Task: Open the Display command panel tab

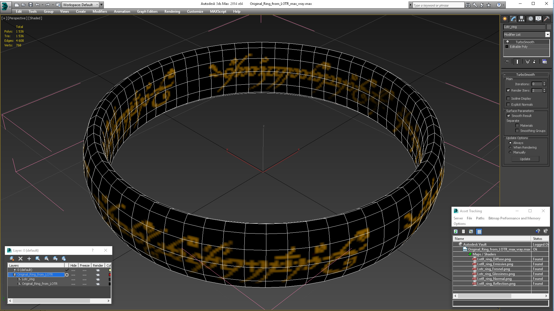Action: pos(538,19)
